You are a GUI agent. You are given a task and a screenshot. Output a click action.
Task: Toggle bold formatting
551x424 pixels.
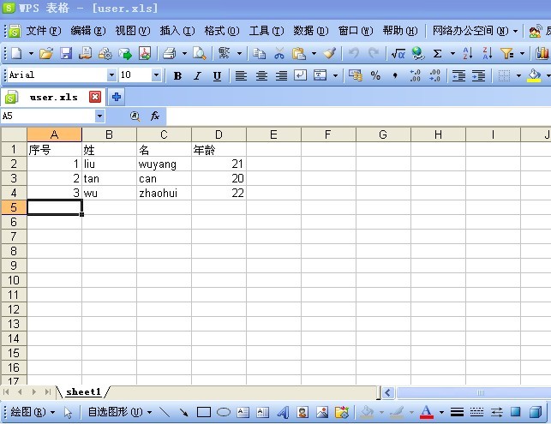click(x=177, y=75)
